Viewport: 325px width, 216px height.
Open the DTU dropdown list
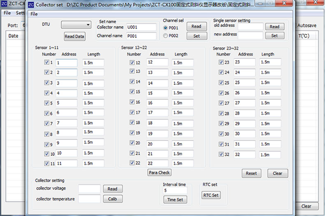point(76,25)
